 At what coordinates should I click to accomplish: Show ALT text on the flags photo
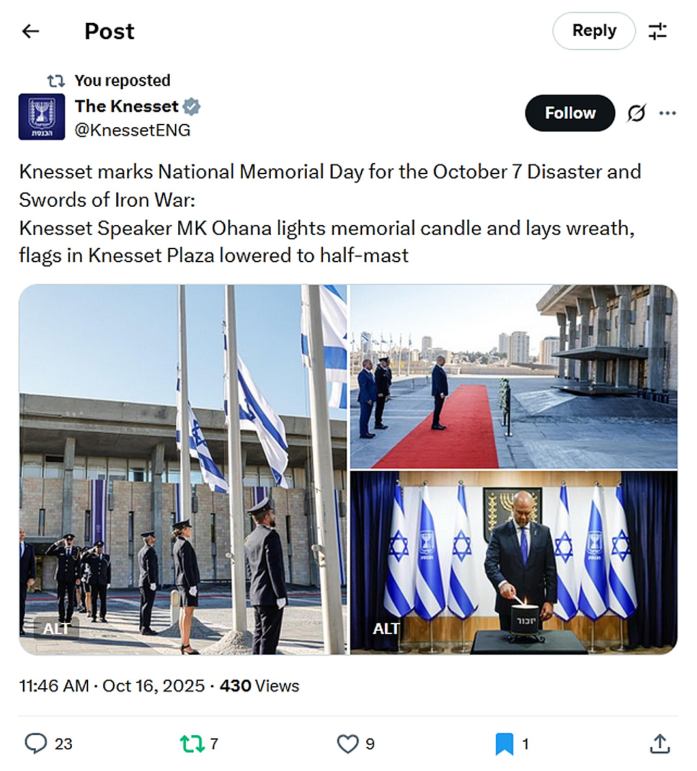tap(56, 629)
